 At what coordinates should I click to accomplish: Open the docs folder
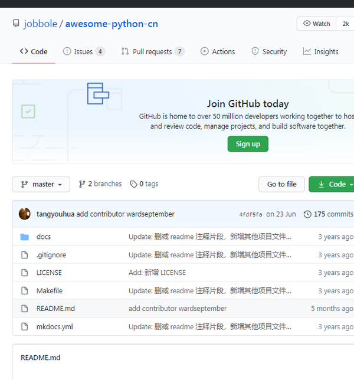point(44,237)
